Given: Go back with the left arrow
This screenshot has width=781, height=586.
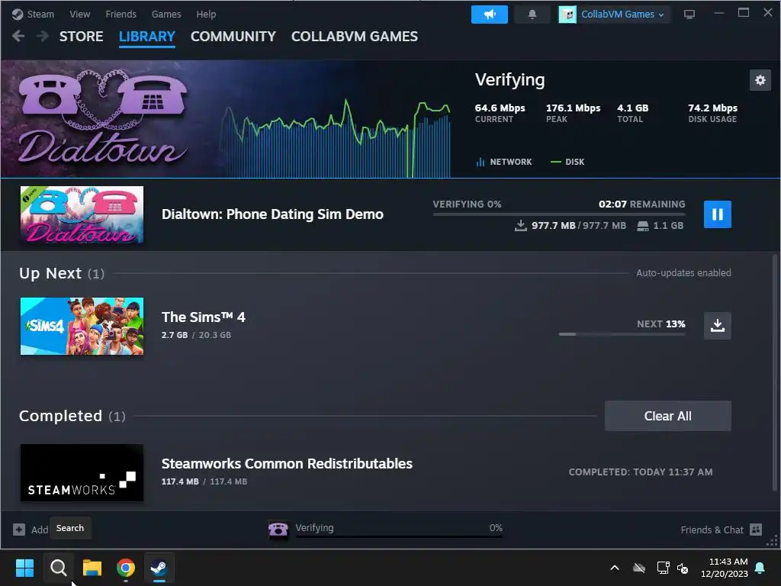Looking at the screenshot, I should [x=18, y=36].
